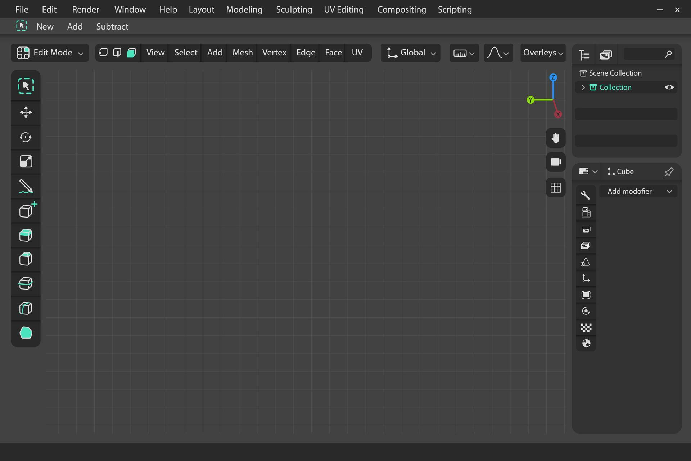691x461 pixels.
Task: Open the Overleys panel
Action: (543, 53)
